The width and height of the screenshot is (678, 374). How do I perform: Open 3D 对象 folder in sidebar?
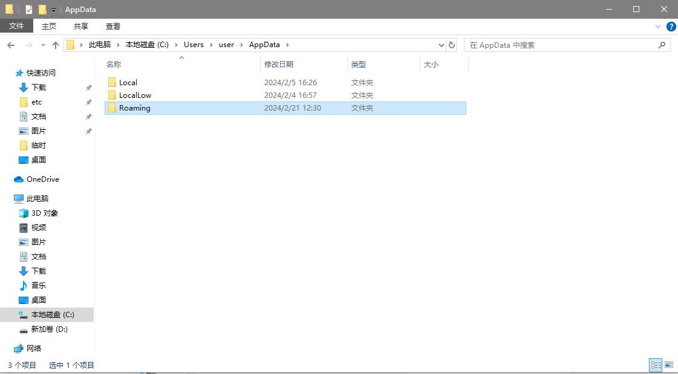[44, 213]
